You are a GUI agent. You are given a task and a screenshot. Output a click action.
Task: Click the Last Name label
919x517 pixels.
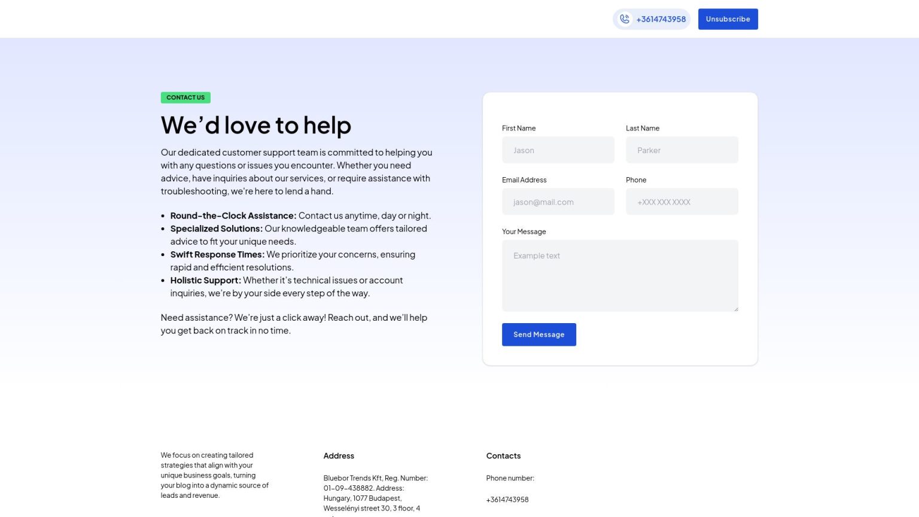pos(643,128)
